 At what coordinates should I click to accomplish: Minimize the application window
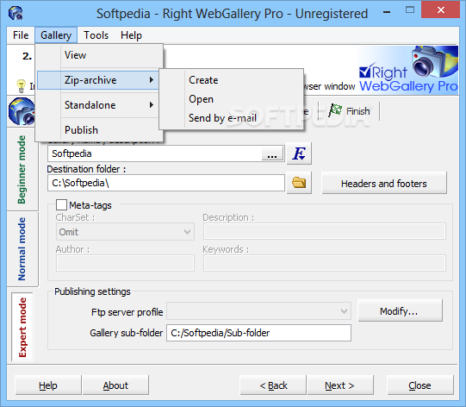pos(387,12)
